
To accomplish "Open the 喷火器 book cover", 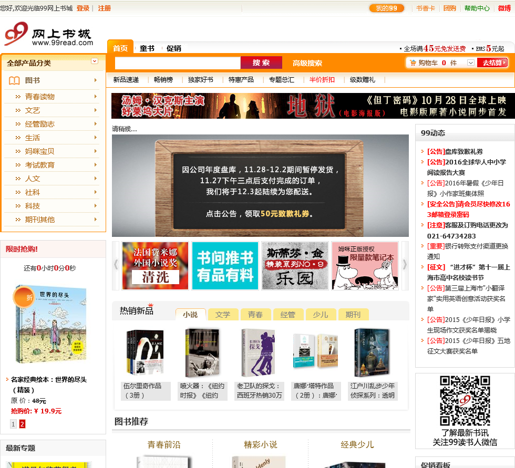I will tap(202, 353).
